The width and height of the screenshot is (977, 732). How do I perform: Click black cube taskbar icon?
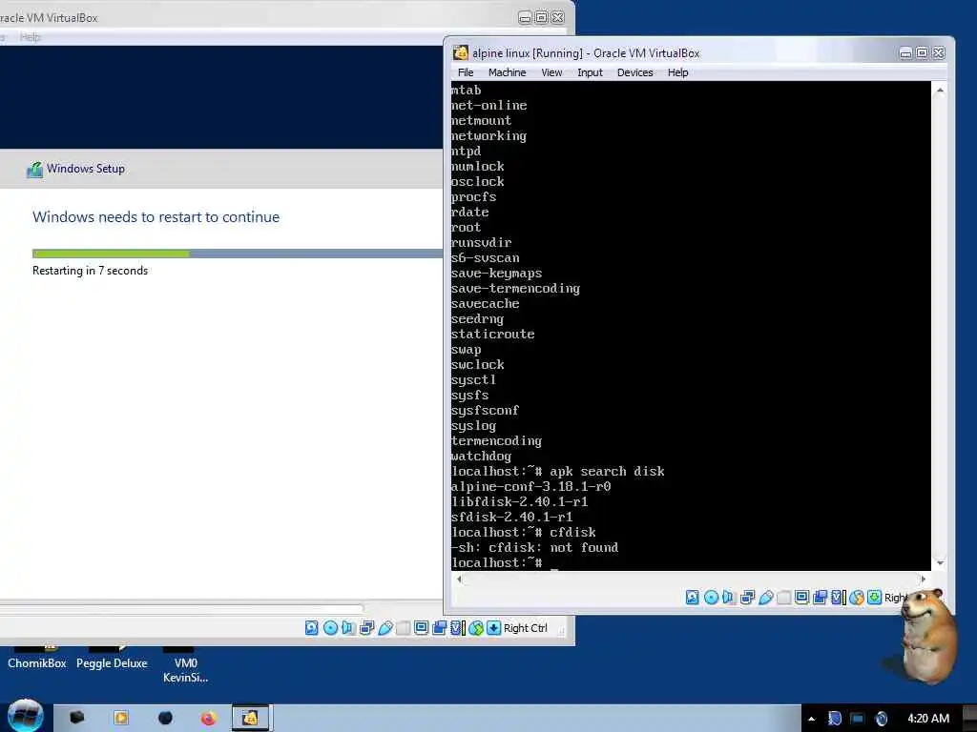tap(77, 719)
